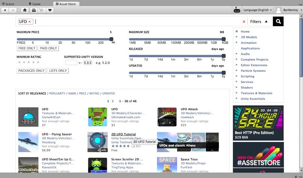Open the wishlist heart icon

click(x=50, y=10)
